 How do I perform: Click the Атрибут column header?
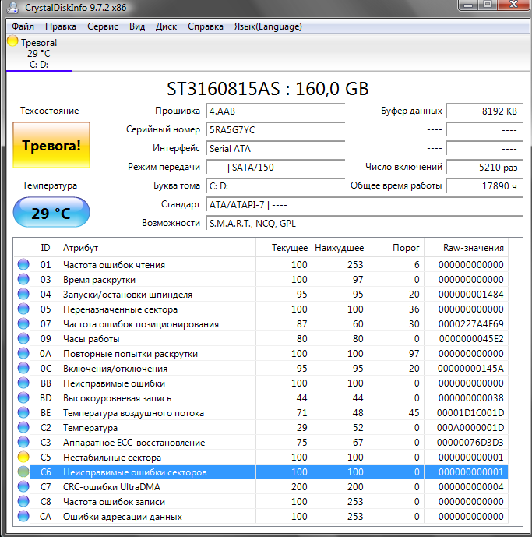(x=157, y=248)
